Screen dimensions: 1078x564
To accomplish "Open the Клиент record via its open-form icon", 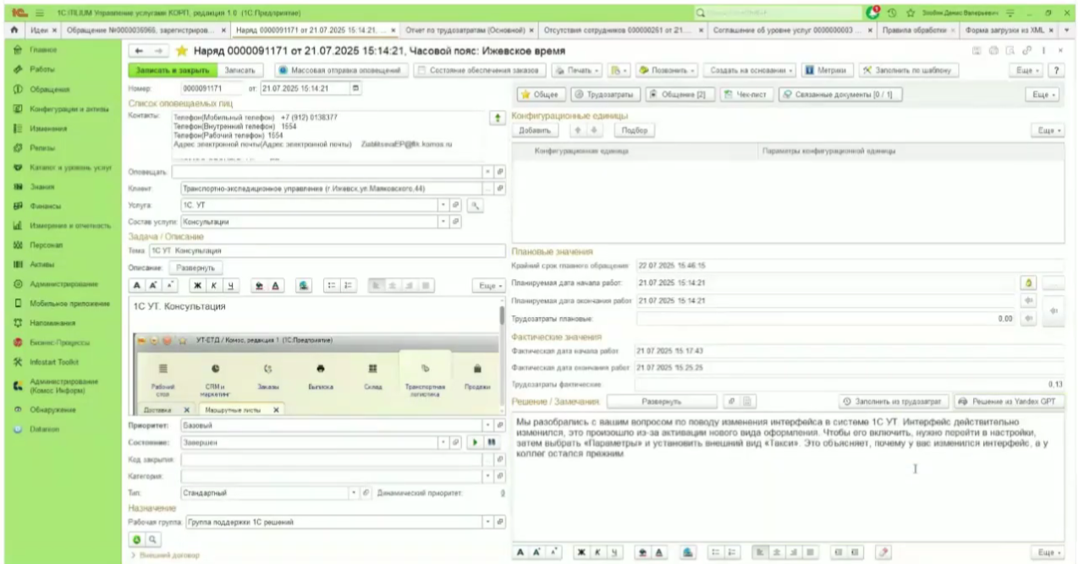I will click(500, 189).
